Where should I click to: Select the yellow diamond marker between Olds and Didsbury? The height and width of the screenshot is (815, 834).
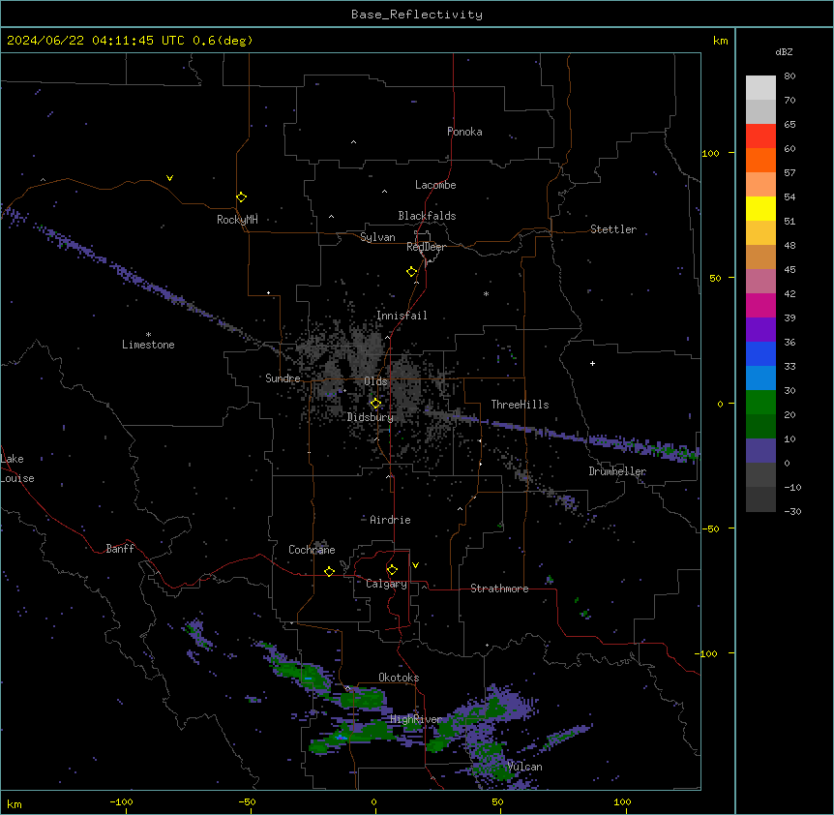tap(375, 404)
